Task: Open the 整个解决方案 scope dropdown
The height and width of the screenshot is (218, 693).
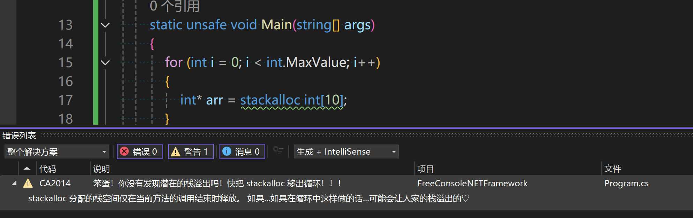Action: click(57, 152)
